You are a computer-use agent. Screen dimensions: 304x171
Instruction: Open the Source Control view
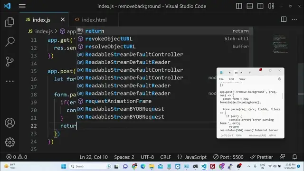click(x=9, y=61)
